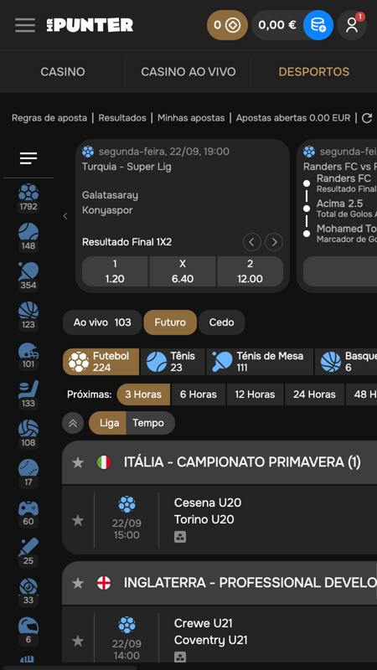377x670 pixels.
Task: Select the Ténis de Mesa sport tab
Action: [x=260, y=362]
